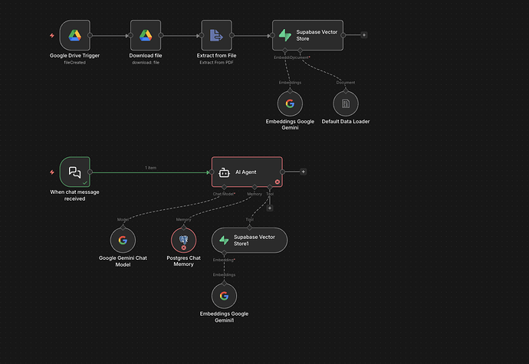The height and width of the screenshot is (364, 529).
Task: Click the Google Drive Trigger lightning icon
Action: pyautogui.click(x=52, y=35)
